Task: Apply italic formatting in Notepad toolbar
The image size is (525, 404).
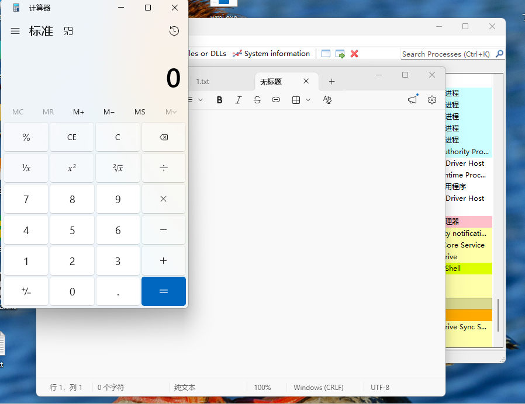Action: 238,100
